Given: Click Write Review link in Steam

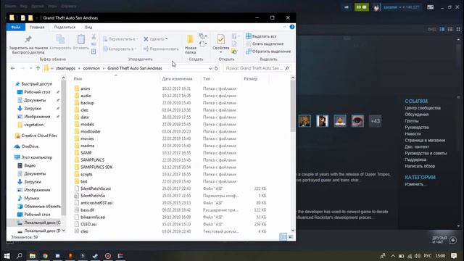Looking at the screenshot, I should pos(420,166).
